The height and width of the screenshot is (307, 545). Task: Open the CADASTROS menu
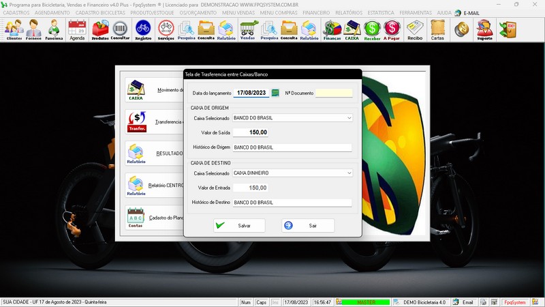click(16, 12)
